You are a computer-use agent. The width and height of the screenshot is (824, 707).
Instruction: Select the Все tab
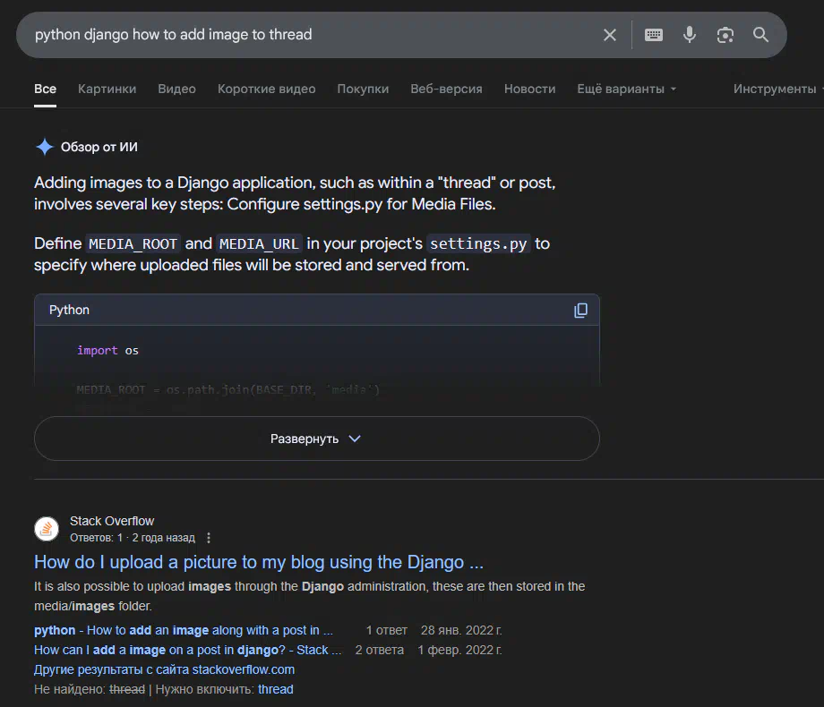pos(45,89)
